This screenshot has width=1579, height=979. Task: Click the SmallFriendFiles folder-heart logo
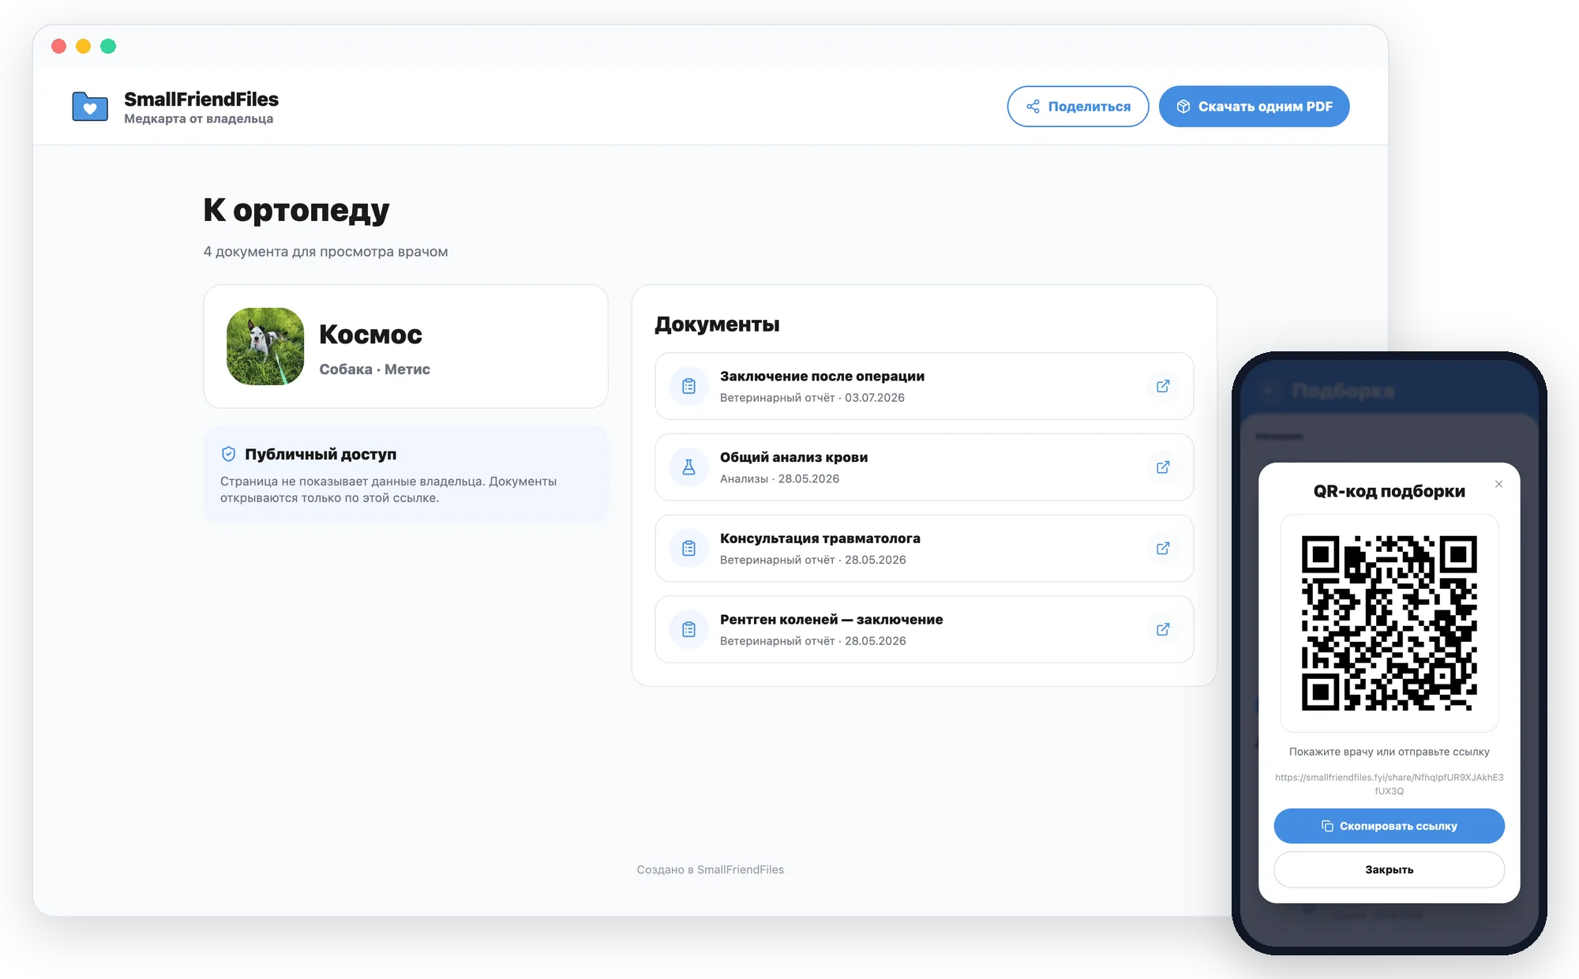click(90, 107)
